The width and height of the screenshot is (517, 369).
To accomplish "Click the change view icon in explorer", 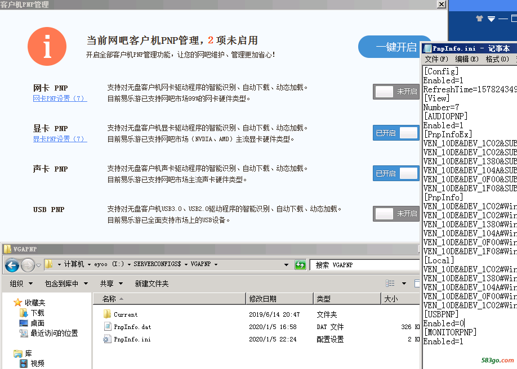I will (390, 283).
